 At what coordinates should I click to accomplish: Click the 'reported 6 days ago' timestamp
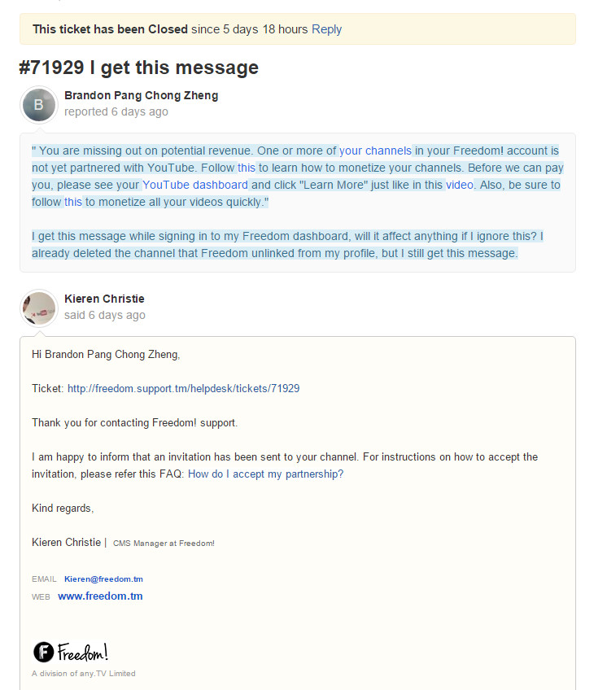(116, 111)
